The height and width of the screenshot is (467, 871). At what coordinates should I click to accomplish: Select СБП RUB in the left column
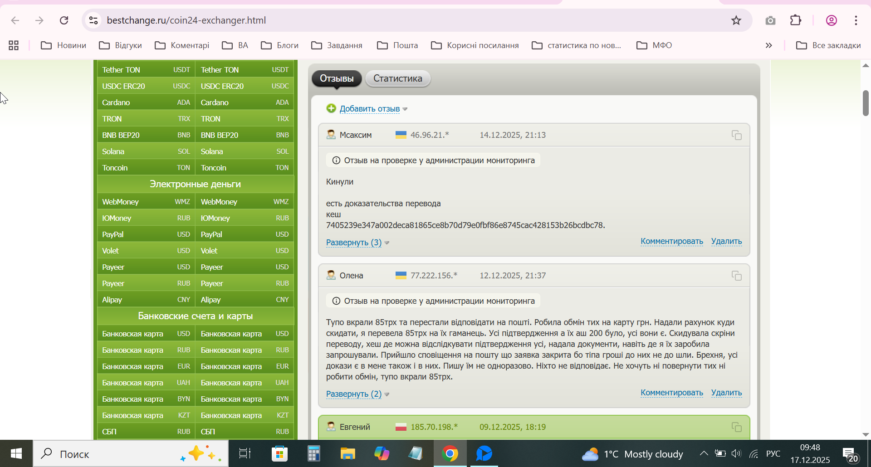pyautogui.click(x=146, y=432)
